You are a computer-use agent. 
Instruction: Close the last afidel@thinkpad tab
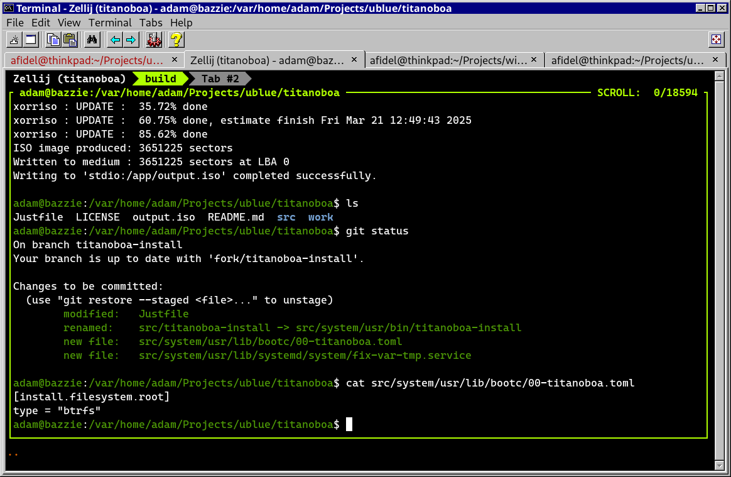715,60
